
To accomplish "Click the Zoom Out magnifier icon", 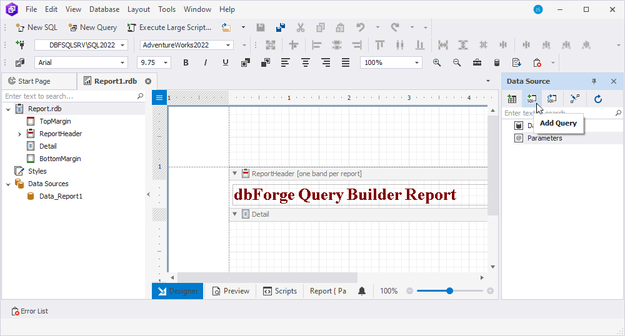I will pyautogui.click(x=457, y=62).
